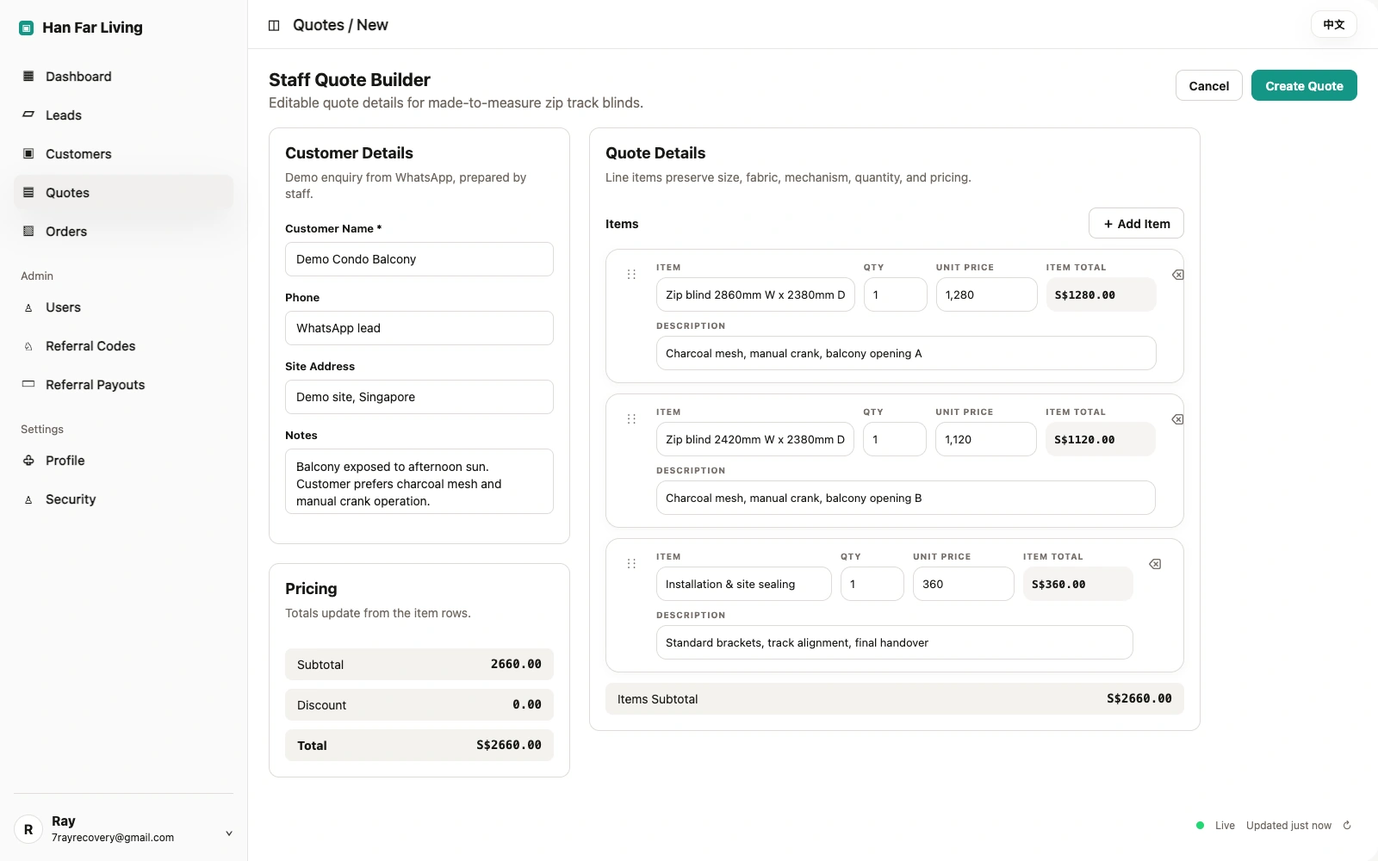Click the refresh icon next to Updated just now
The height and width of the screenshot is (861, 1378).
click(x=1347, y=825)
